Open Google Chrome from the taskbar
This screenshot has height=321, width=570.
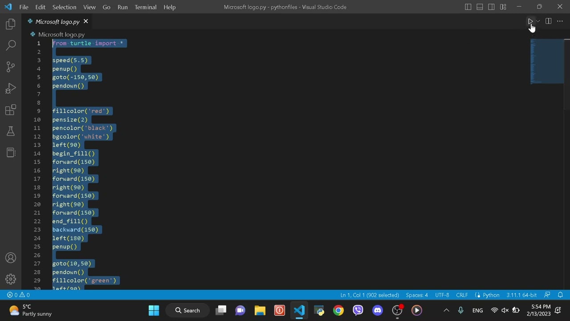click(x=338, y=310)
